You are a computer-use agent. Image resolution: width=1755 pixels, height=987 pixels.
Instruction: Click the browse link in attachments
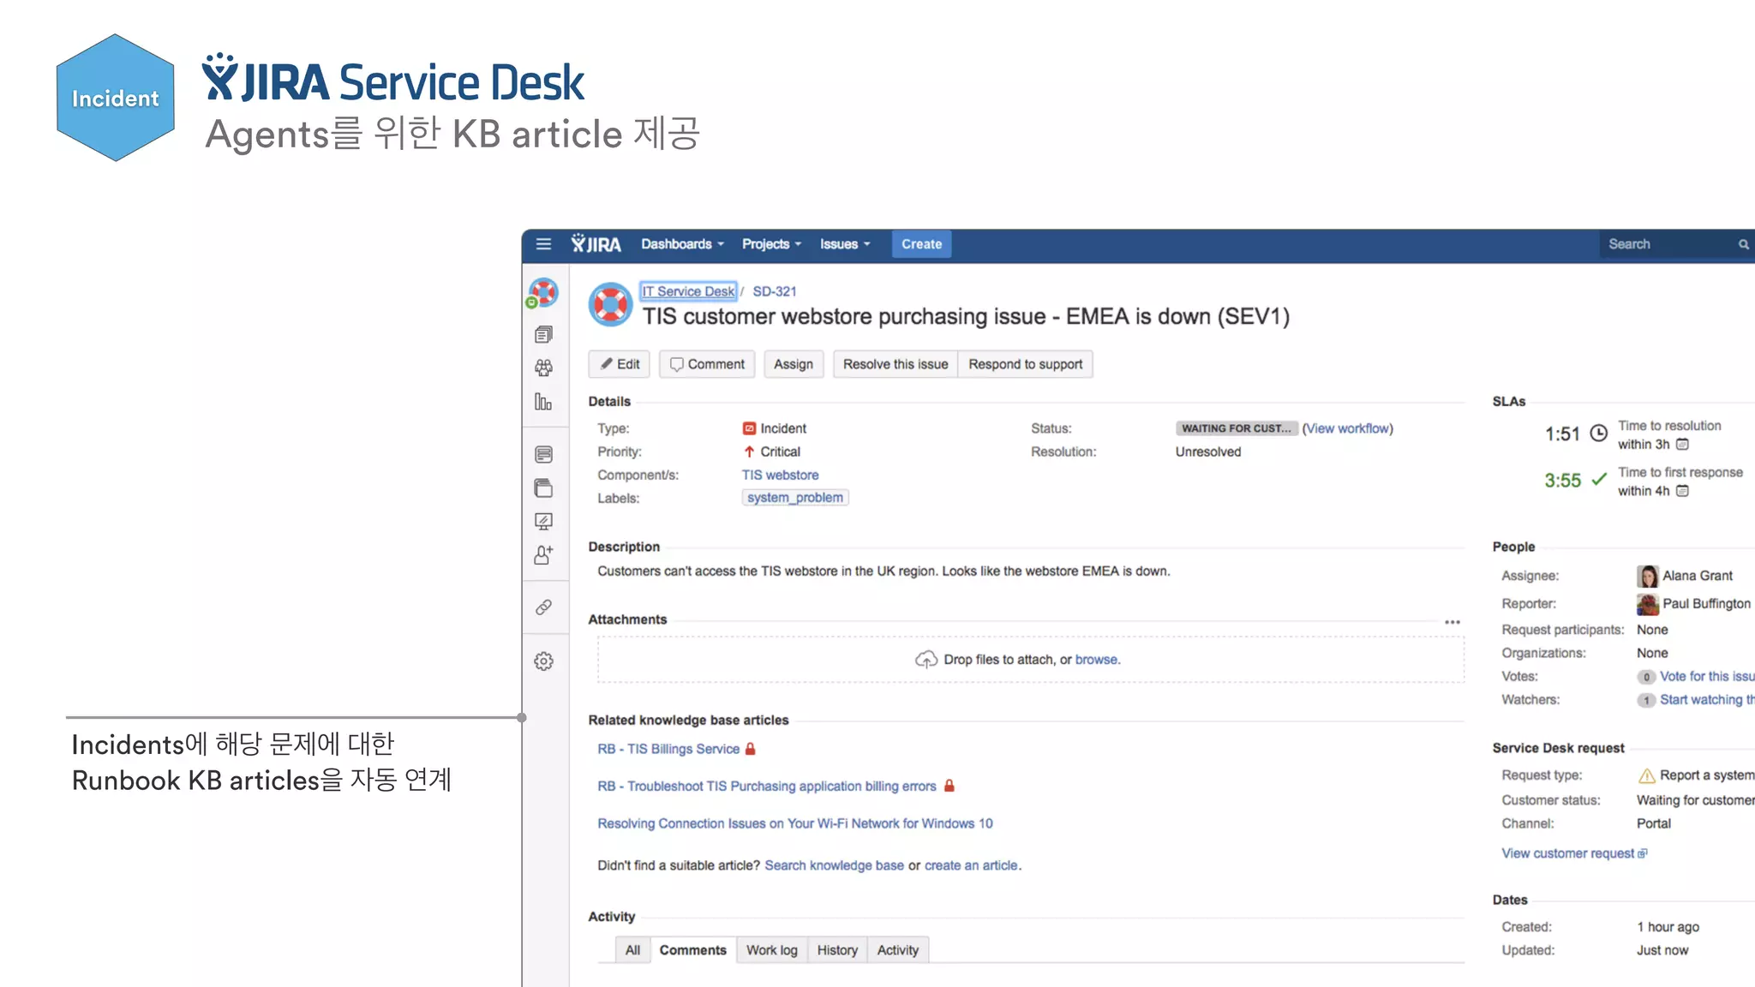pyautogui.click(x=1097, y=660)
